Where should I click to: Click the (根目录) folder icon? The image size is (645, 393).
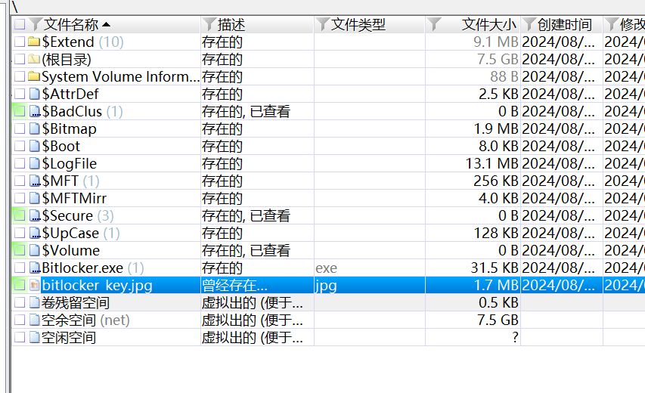click(34, 59)
